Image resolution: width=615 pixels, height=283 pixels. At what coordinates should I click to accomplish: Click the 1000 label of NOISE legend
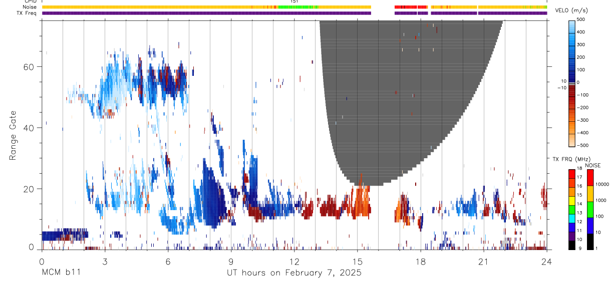pos(601,200)
